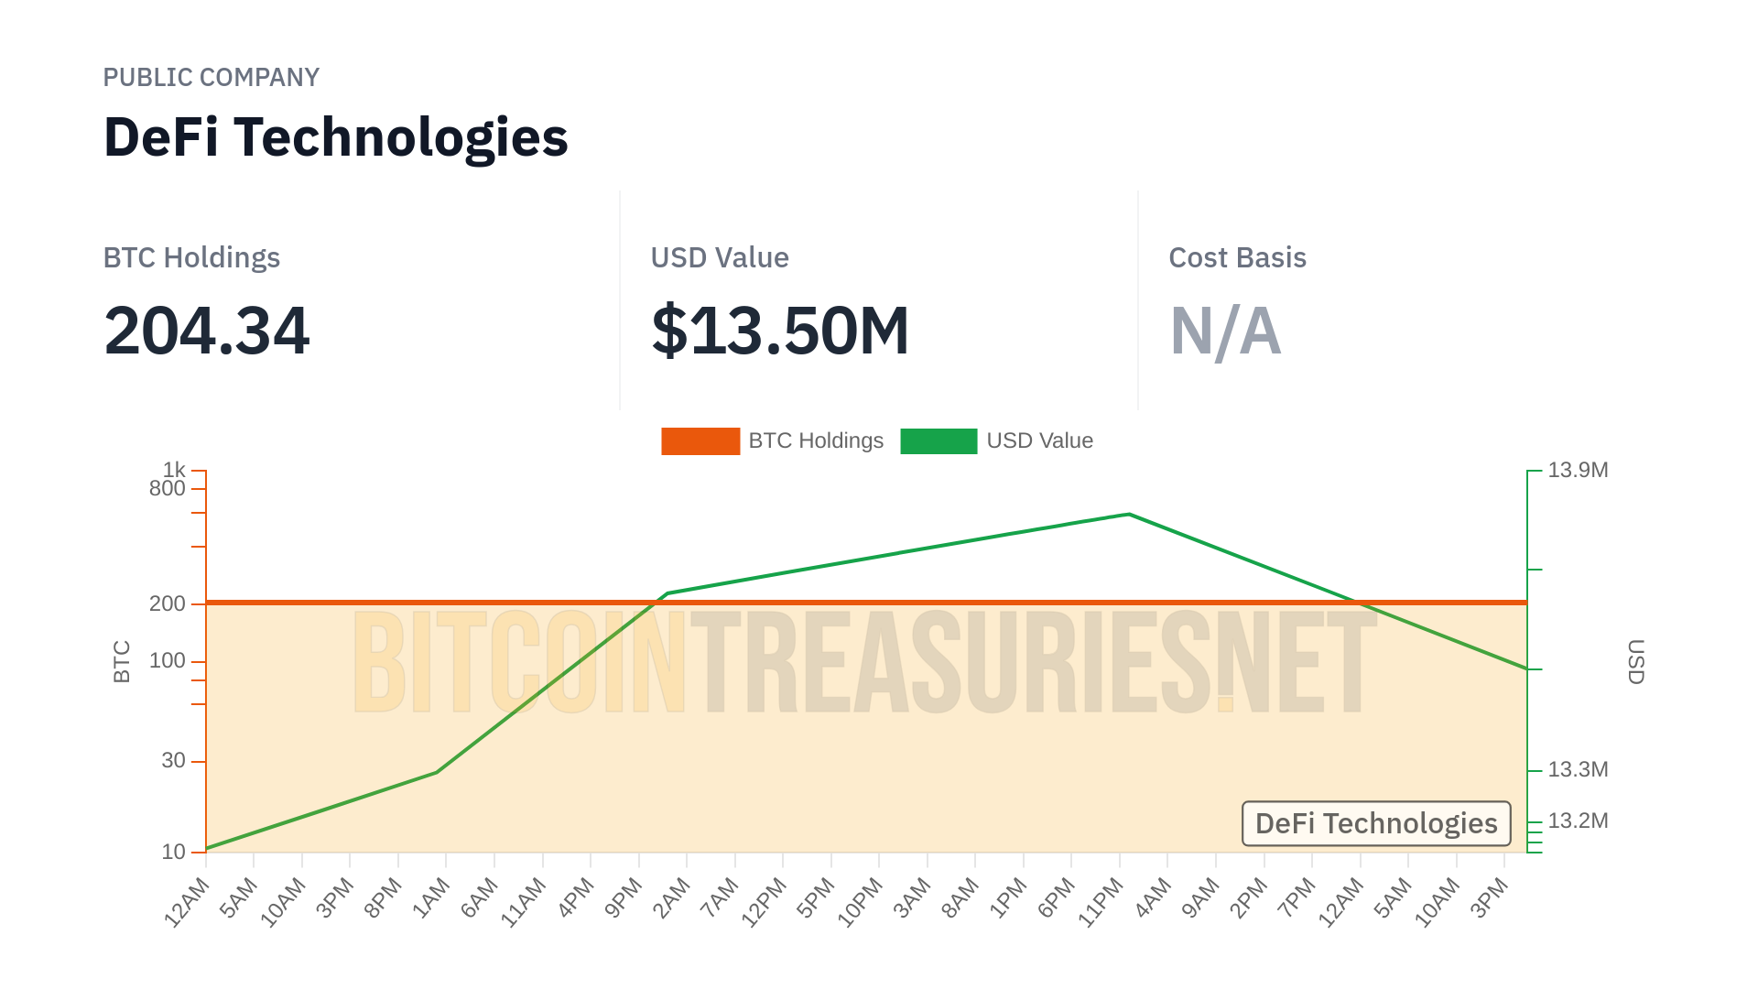Click the DeFi Technologies page heading
This screenshot has width=1758, height=989.
click(336, 137)
